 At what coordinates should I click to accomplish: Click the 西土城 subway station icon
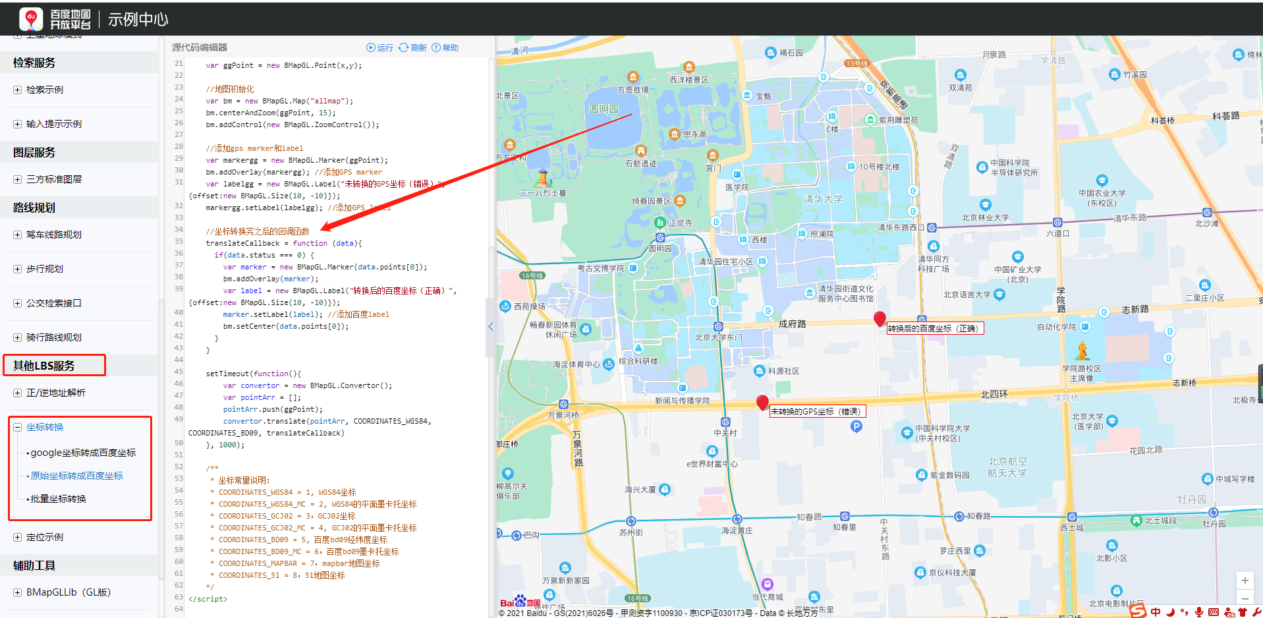1072,517
